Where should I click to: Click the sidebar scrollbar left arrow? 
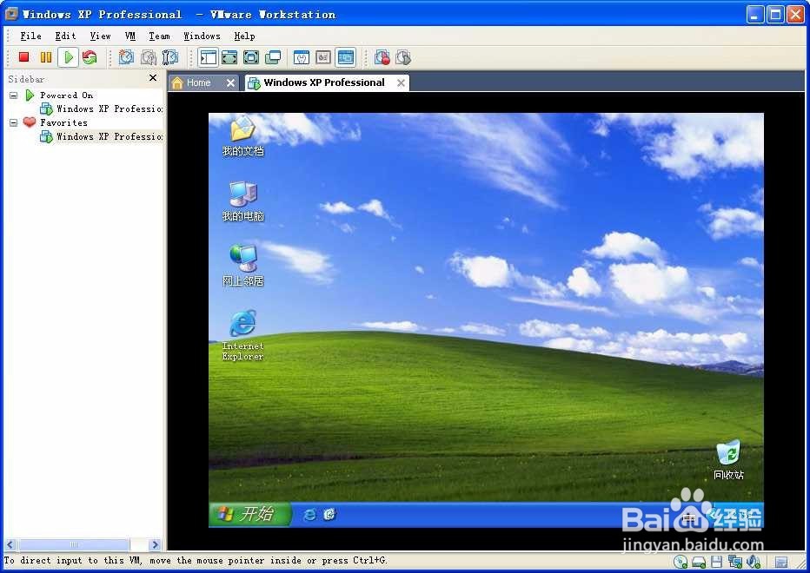click(x=10, y=544)
